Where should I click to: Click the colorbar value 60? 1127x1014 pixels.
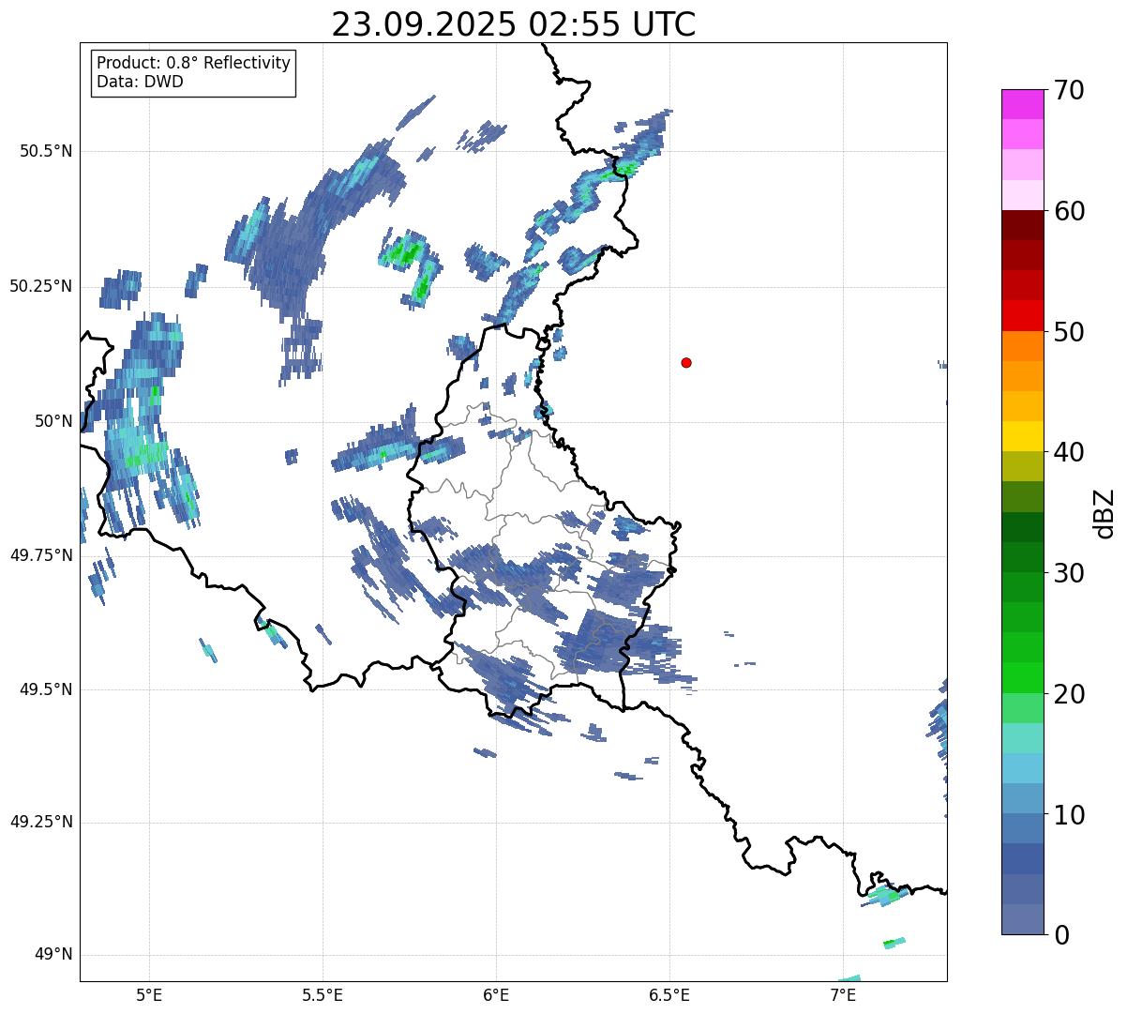pyautogui.click(x=1069, y=211)
